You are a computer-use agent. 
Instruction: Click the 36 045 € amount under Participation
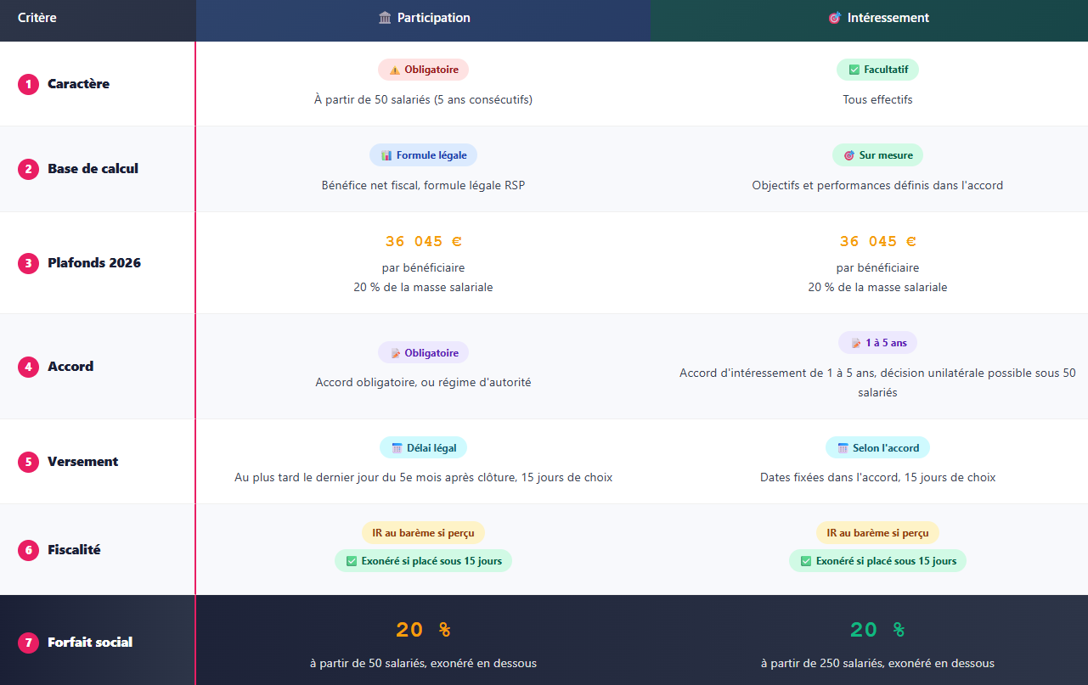[x=423, y=241]
